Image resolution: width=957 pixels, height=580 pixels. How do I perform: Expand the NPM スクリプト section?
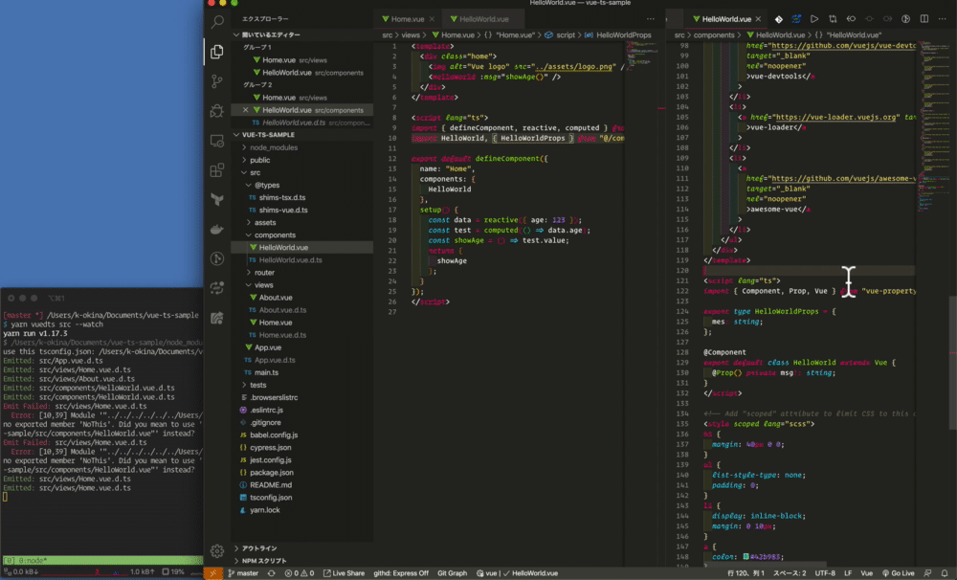point(264,561)
